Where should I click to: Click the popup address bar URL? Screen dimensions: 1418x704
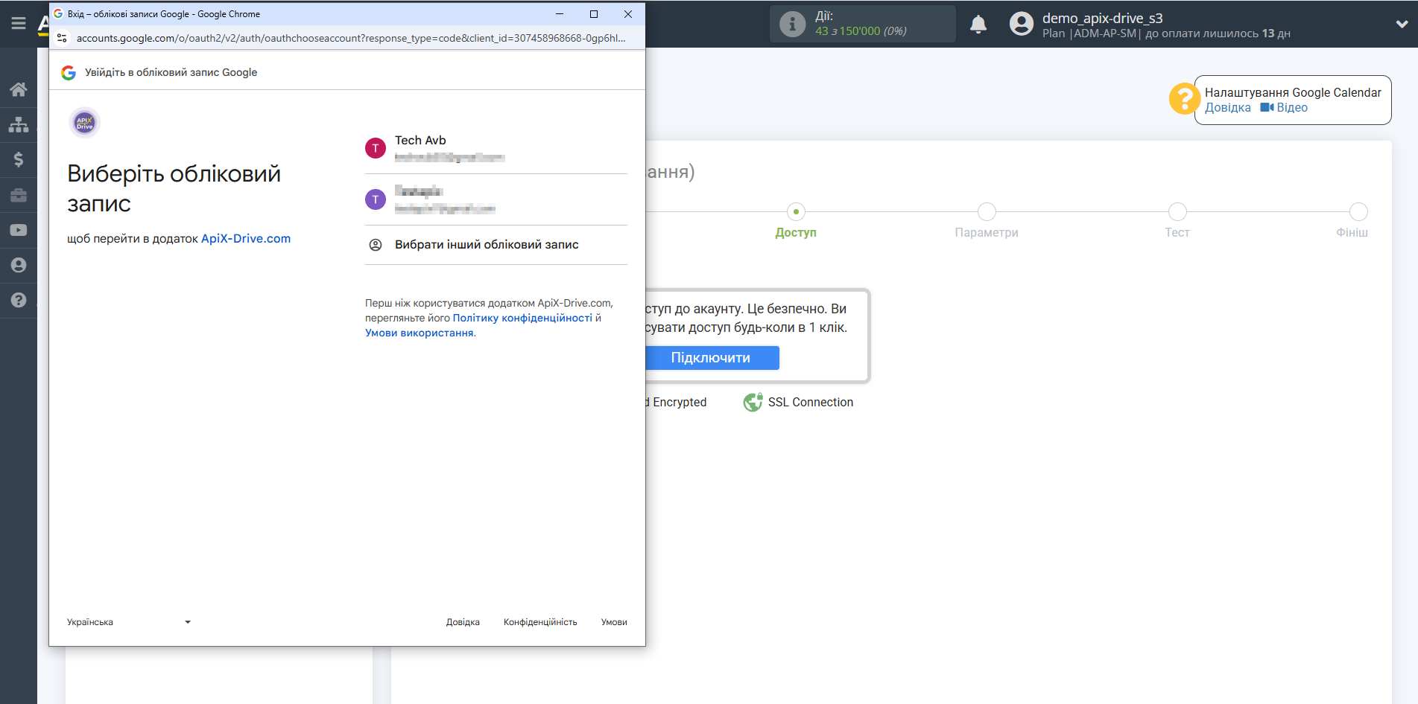point(351,38)
